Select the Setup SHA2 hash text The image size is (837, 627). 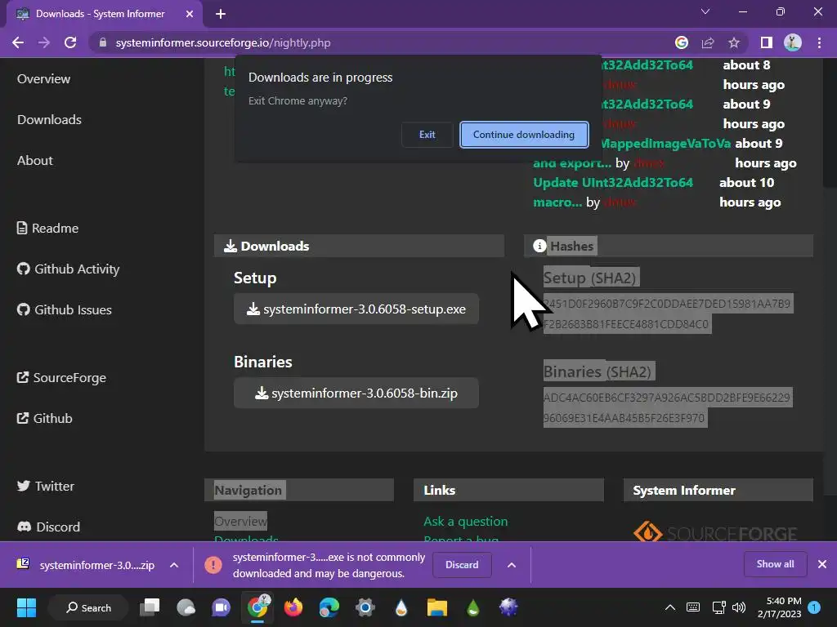coord(667,314)
